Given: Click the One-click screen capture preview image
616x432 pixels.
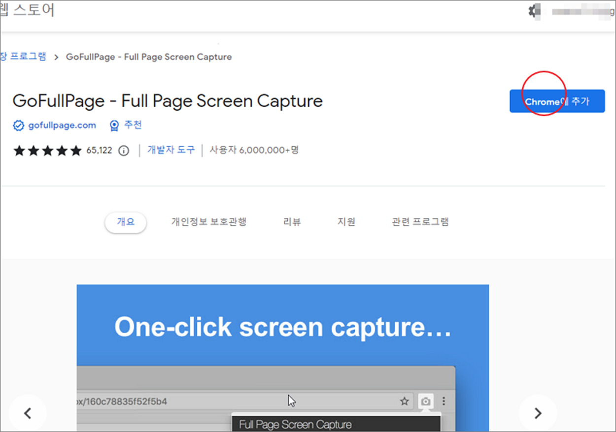Looking at the screenshot, I should pyautogui.click(x=283, y=358).
